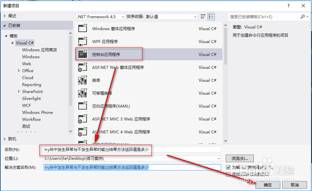Open the 排序依据 默认值 dropdown
This screenshot has width=312, height=191.
point(171,17)
